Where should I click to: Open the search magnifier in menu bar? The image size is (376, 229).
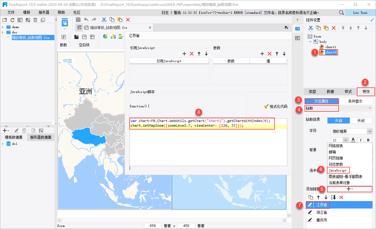(x=341, y=13)
